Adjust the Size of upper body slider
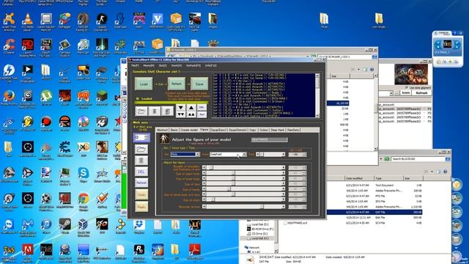 pyautogui.click(x=244, y=173)
